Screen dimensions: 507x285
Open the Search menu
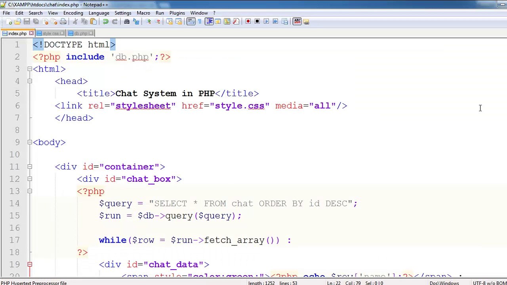[x=35, y=13]
